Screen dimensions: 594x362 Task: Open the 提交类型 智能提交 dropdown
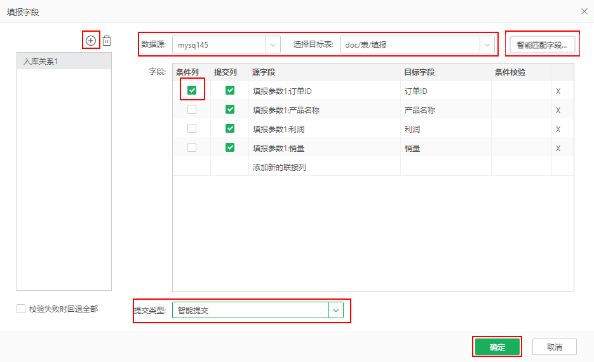[335, 310]
